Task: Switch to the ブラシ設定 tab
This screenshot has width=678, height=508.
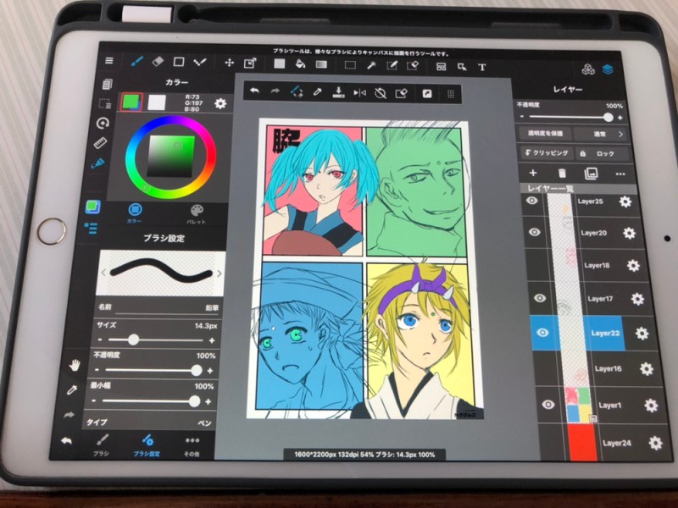Action: point(147,446)
